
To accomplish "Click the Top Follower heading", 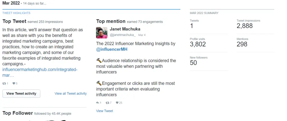I will point(18,113).
